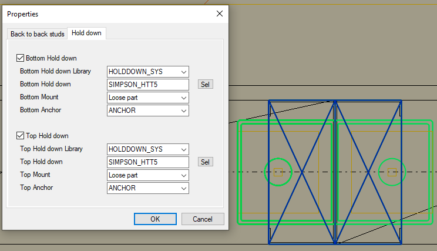The image size is (437, 251).
Task: Click Sel button for Bottom Hold down
Action: point(205,85)
